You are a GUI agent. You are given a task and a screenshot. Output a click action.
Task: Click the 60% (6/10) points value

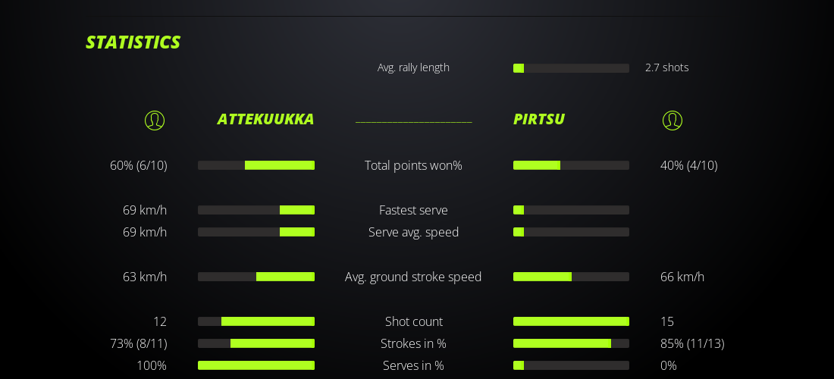click(139, 165)
